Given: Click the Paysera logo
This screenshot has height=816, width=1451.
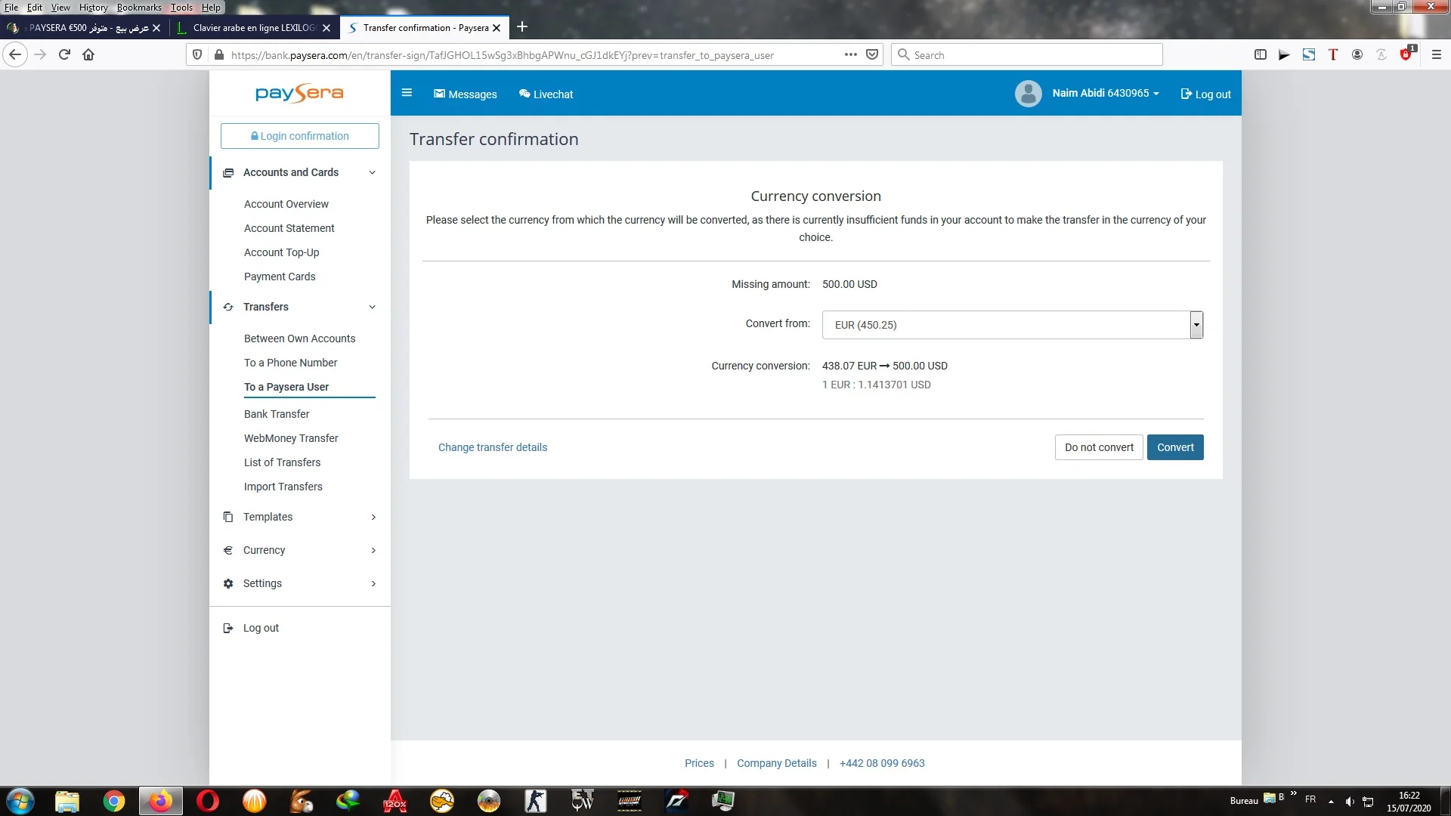Looking at the screenshot, I should tap(299, 94).
